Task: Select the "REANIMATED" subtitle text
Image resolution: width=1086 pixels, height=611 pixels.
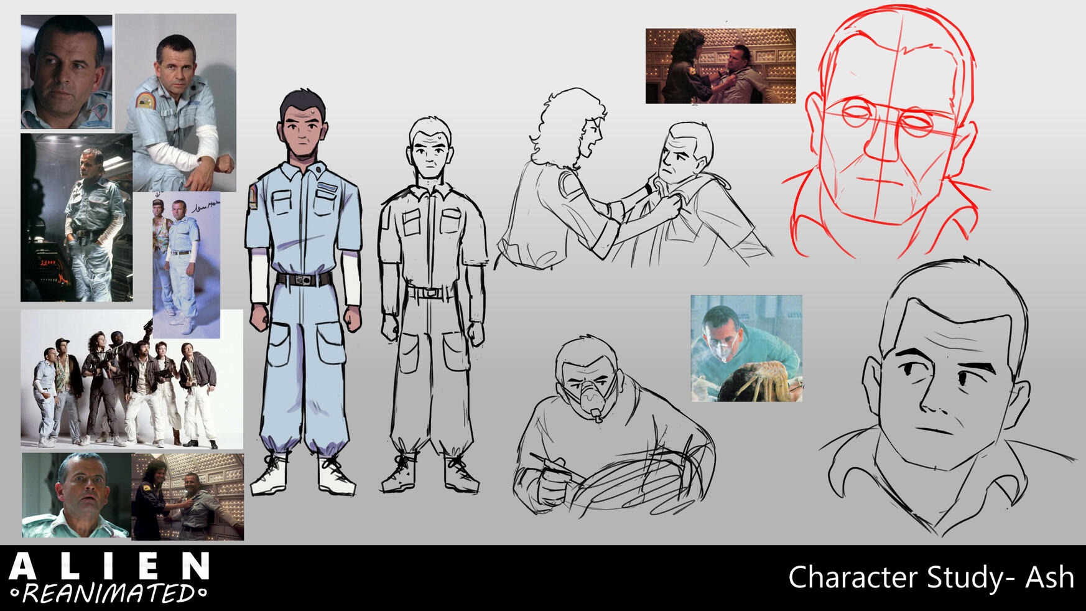Action: pyautogui.click(x=109, y=594)
